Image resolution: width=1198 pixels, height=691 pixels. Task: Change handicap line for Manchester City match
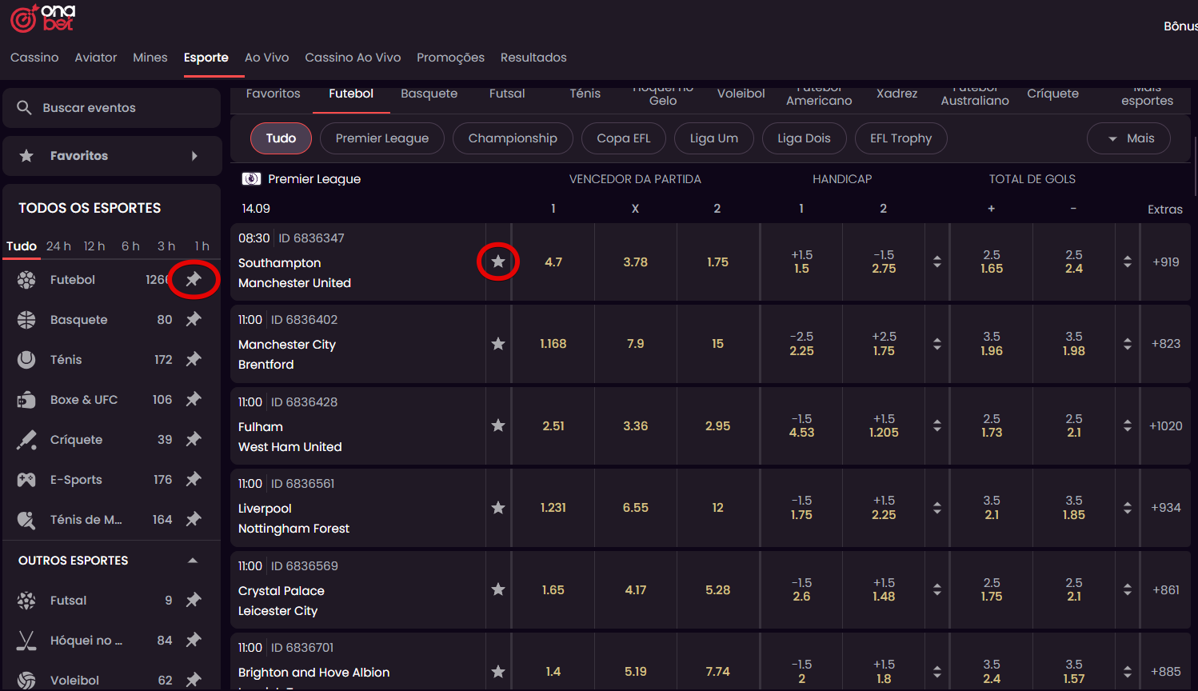click(x=937, y=344)
